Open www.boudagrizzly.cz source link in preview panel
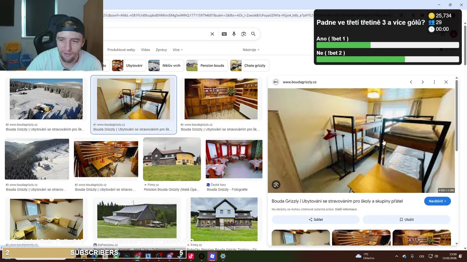 click(x=300, y=82)
